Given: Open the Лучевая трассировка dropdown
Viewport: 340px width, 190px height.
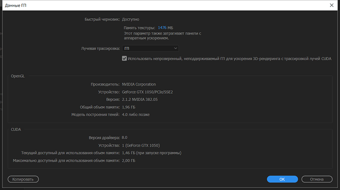Looking at the screenshot, I should coord(150,48).
